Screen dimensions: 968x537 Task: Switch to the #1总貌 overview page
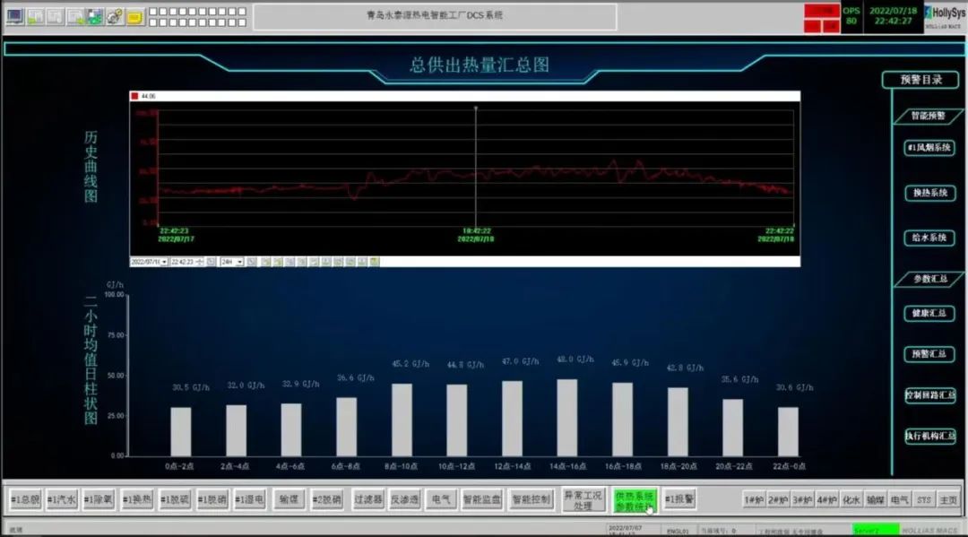point(25,500)
